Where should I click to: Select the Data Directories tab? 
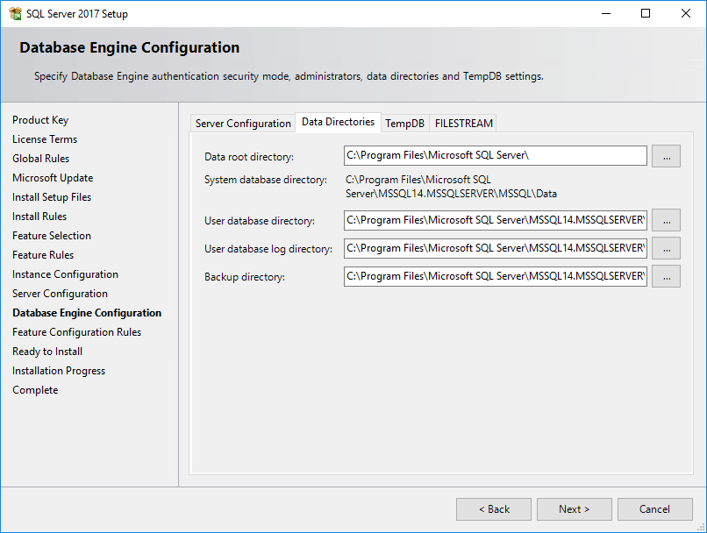coord(339,122)
